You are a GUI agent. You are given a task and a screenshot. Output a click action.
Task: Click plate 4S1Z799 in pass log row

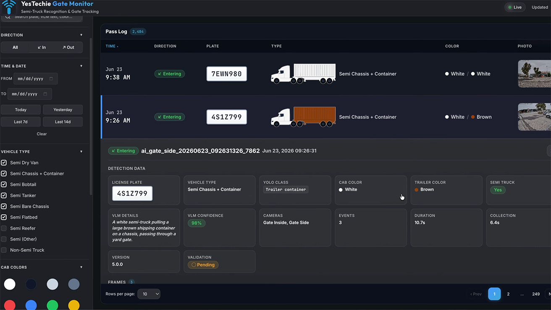tap(227, 117)
